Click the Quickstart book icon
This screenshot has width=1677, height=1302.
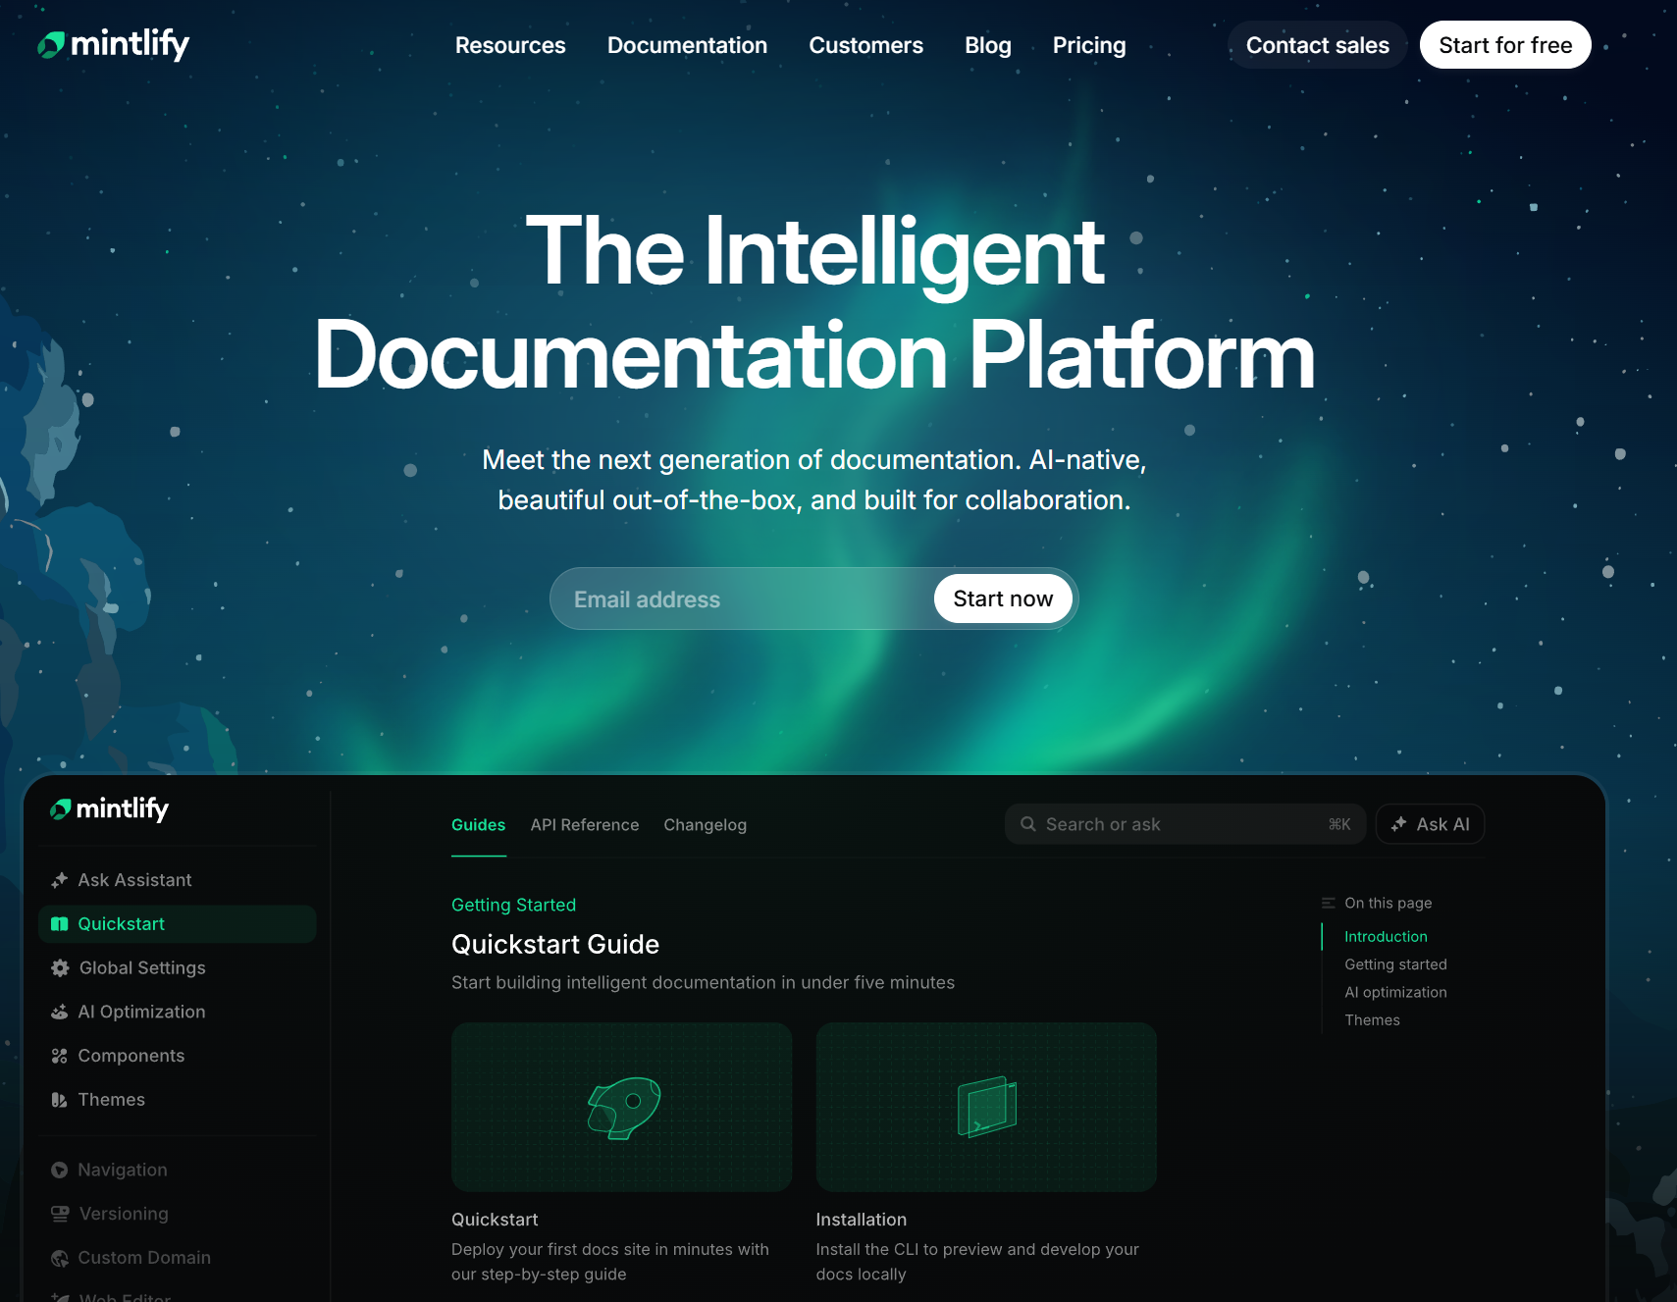click(59, 924)
